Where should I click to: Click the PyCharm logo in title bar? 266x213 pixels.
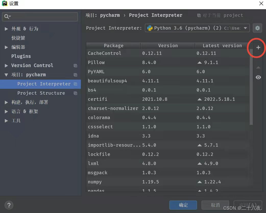(x=5, y=4)
